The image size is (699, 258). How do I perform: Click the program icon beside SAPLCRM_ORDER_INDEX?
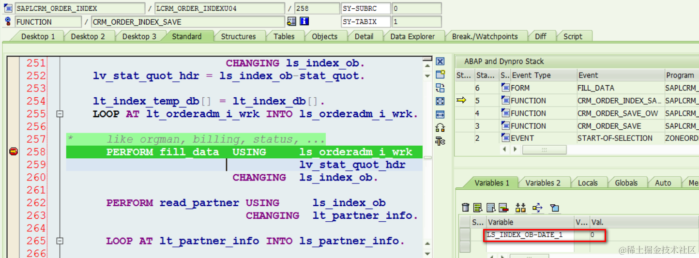(x=8, y=8)
